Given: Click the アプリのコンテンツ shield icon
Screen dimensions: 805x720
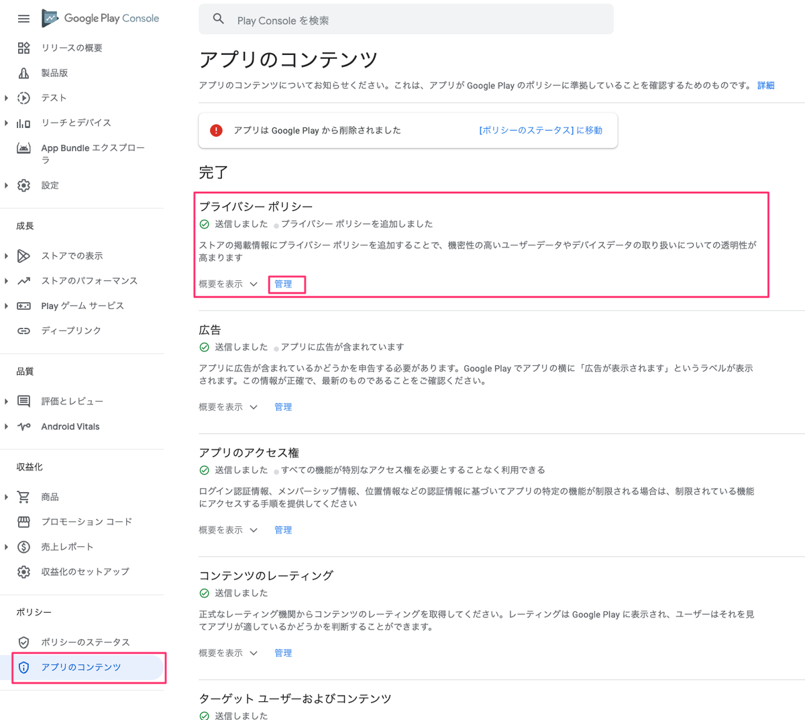Looking at the screenshot, I should [x=23, y=667].
